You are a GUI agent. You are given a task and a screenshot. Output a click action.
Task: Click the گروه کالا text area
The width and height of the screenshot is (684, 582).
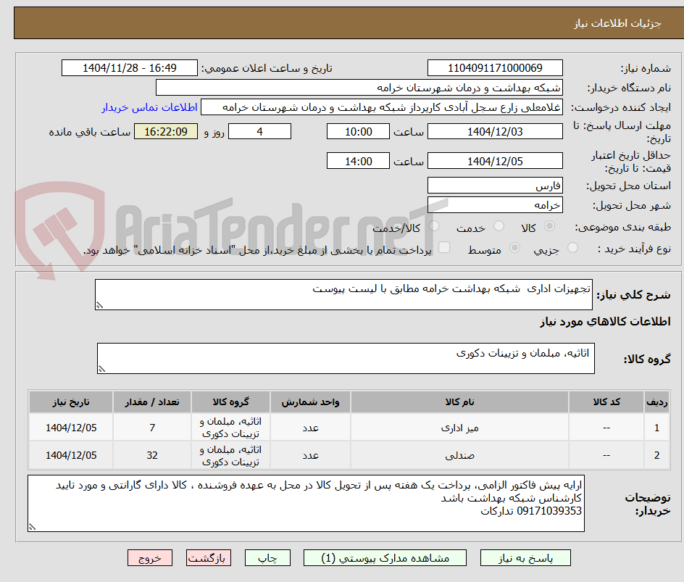click(x=346, y=359)
